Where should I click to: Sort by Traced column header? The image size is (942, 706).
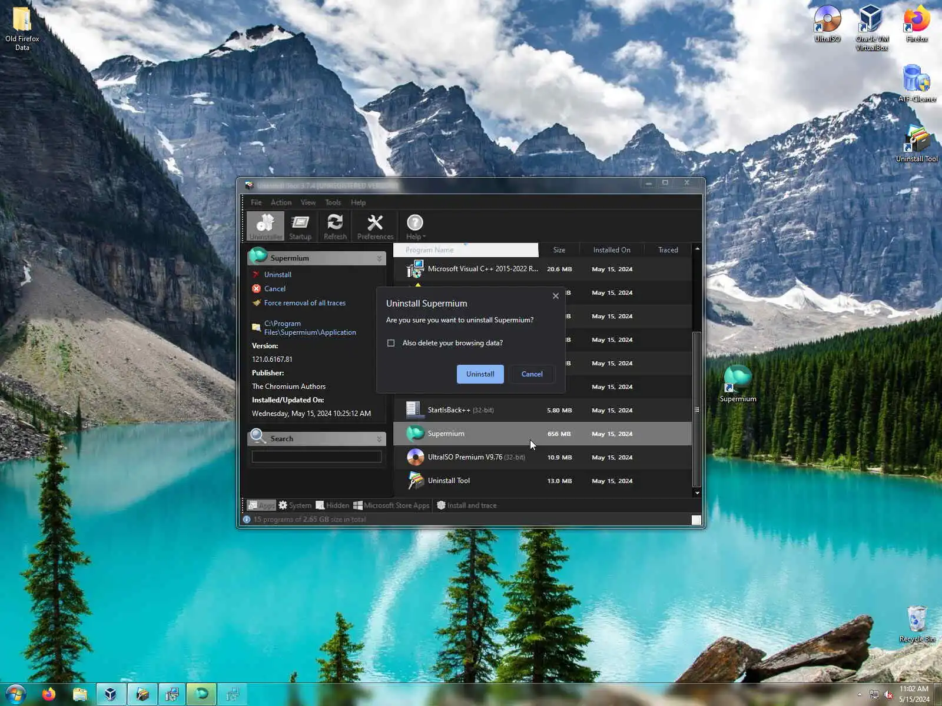668,250
